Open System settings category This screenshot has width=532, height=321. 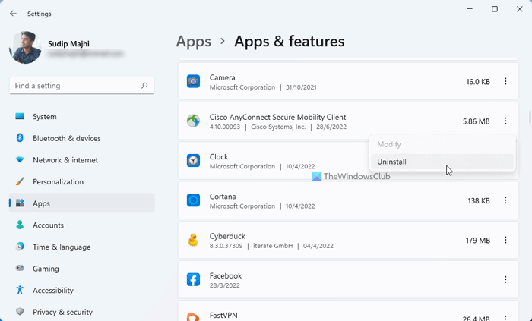click(82, 116)
